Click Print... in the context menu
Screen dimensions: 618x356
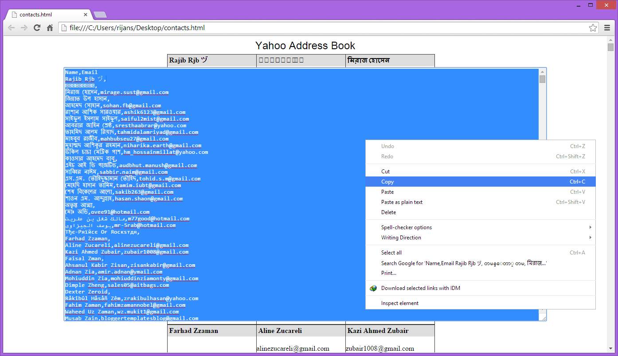[389, 273]
